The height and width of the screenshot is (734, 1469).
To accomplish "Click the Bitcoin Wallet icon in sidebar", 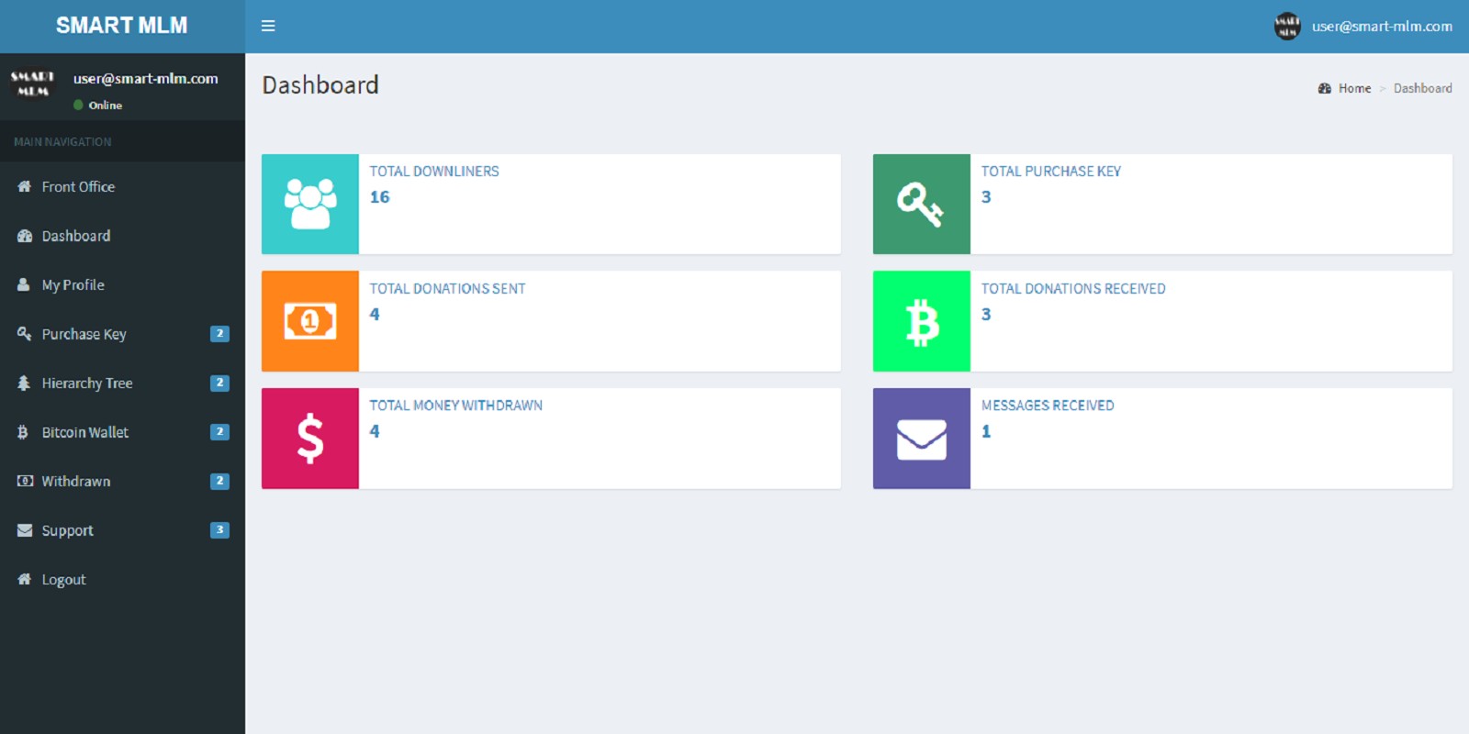I will pos(23,432).
